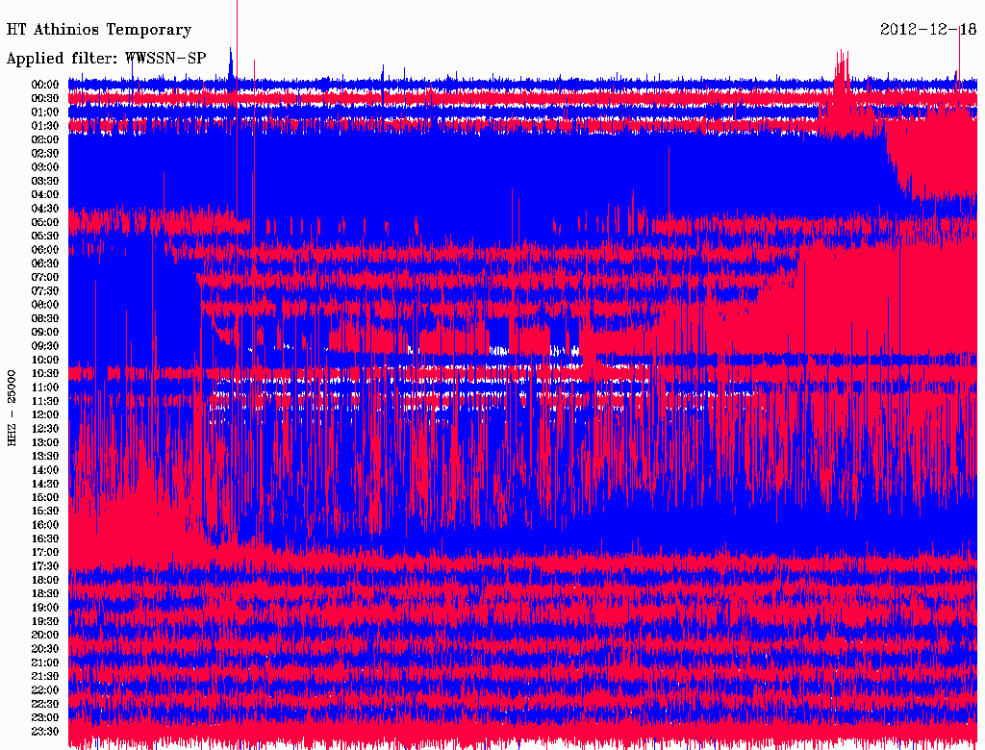Select the 22:00 time row label
Screen dimensions: 985x750
(x=45, y=690)
